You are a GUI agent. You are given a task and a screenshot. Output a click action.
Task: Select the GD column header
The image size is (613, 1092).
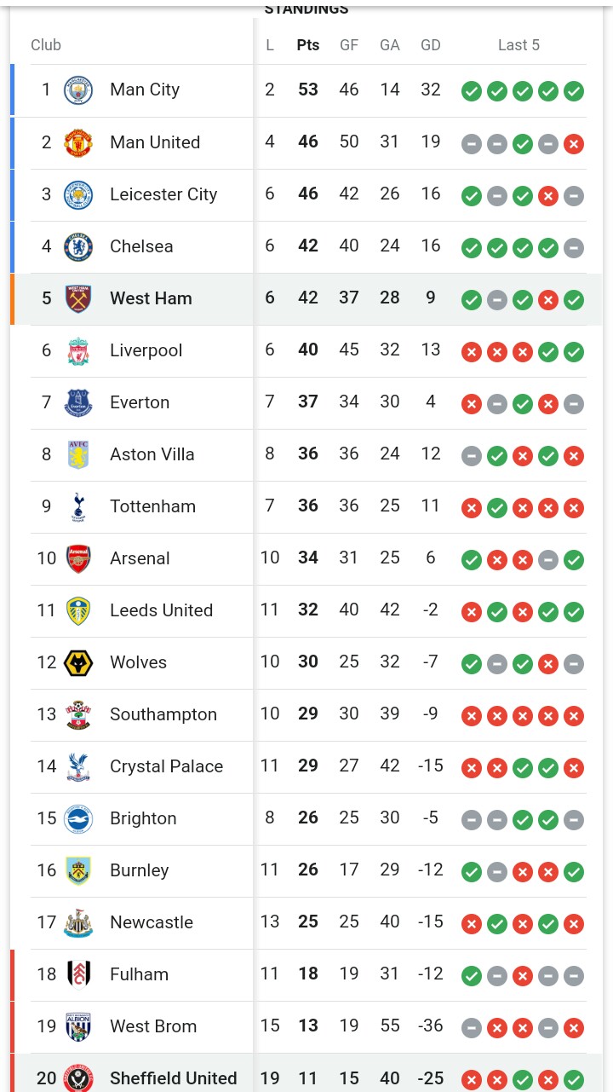click(431, 45)
